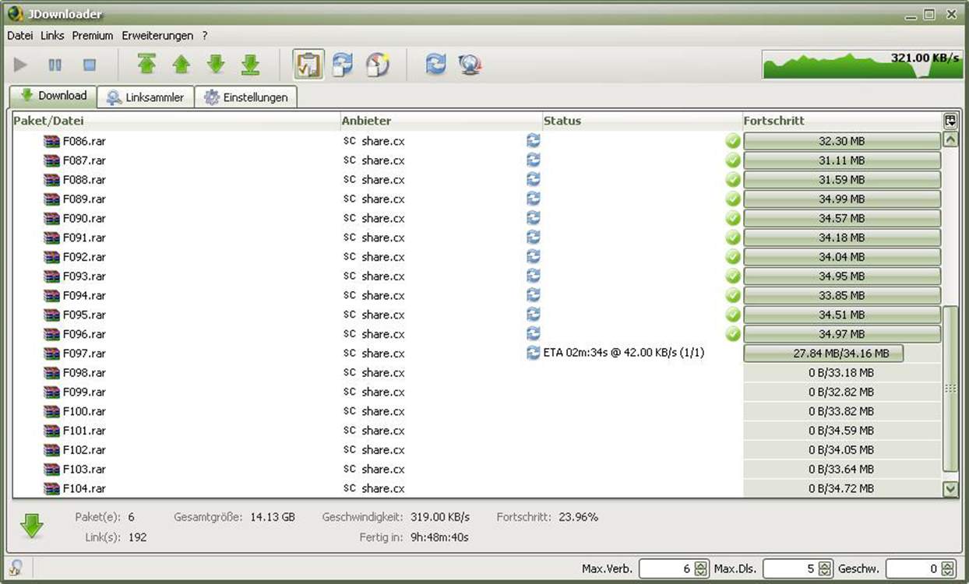Select file F093.rar

[x=84, y=276]
